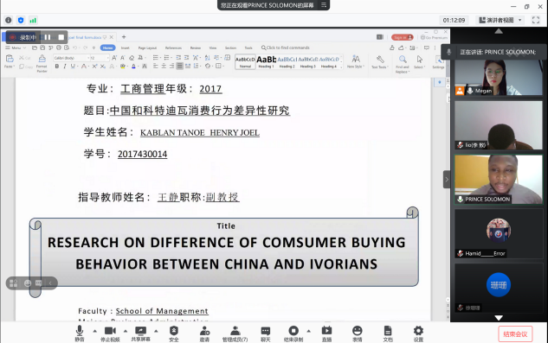Stop video with the camera icon

coord(110,333)
